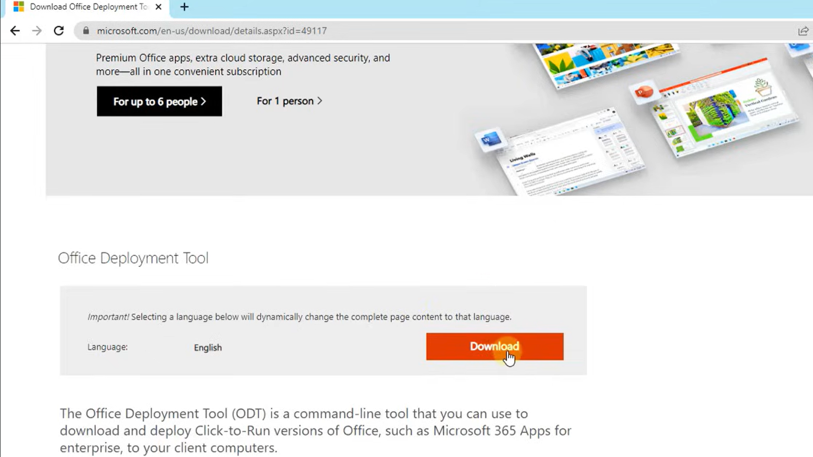Click the browser forward arrow

37,31
